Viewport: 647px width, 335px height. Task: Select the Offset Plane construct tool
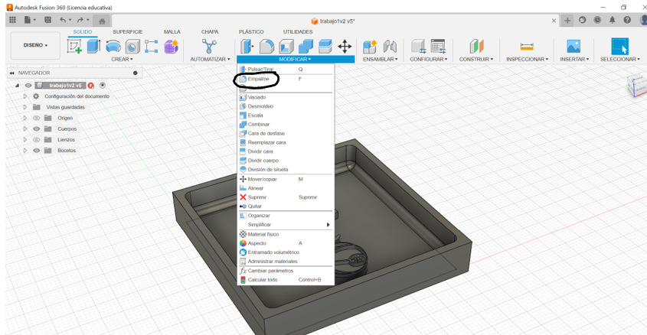tap(476, 46)
